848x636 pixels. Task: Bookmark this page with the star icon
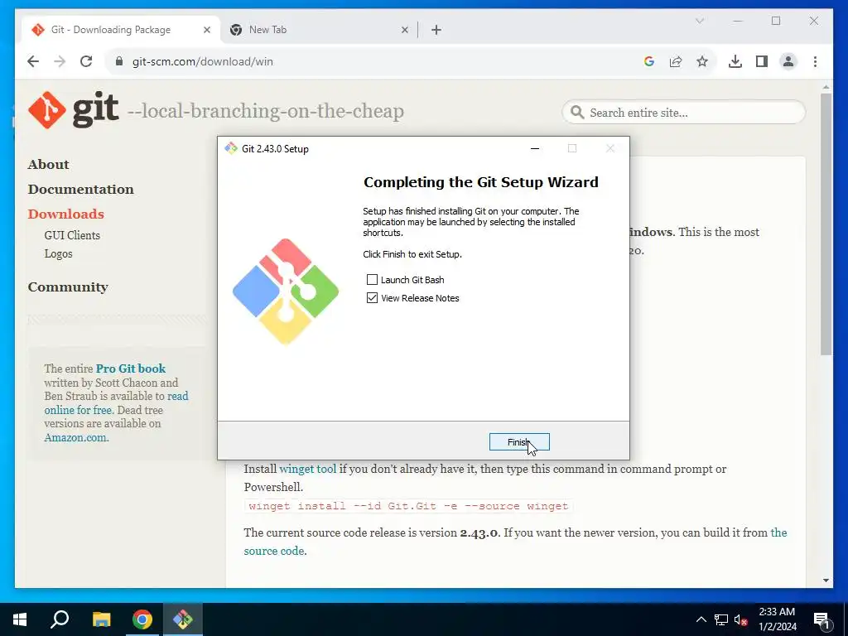(x=702, y=61)
